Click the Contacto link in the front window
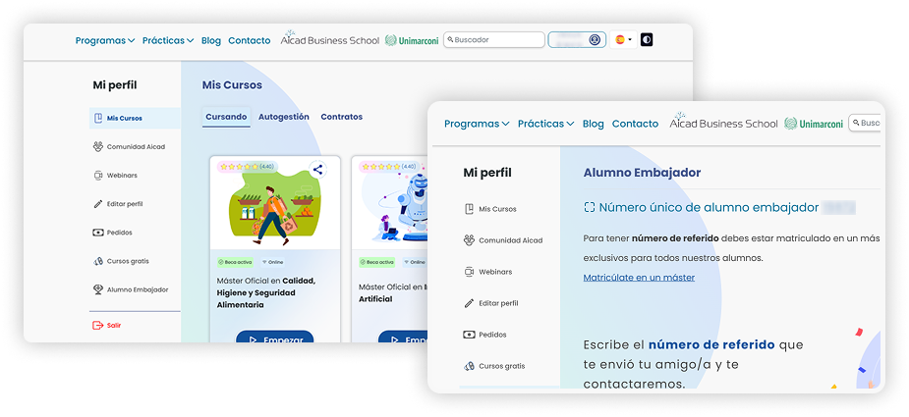 click(635, 124)
